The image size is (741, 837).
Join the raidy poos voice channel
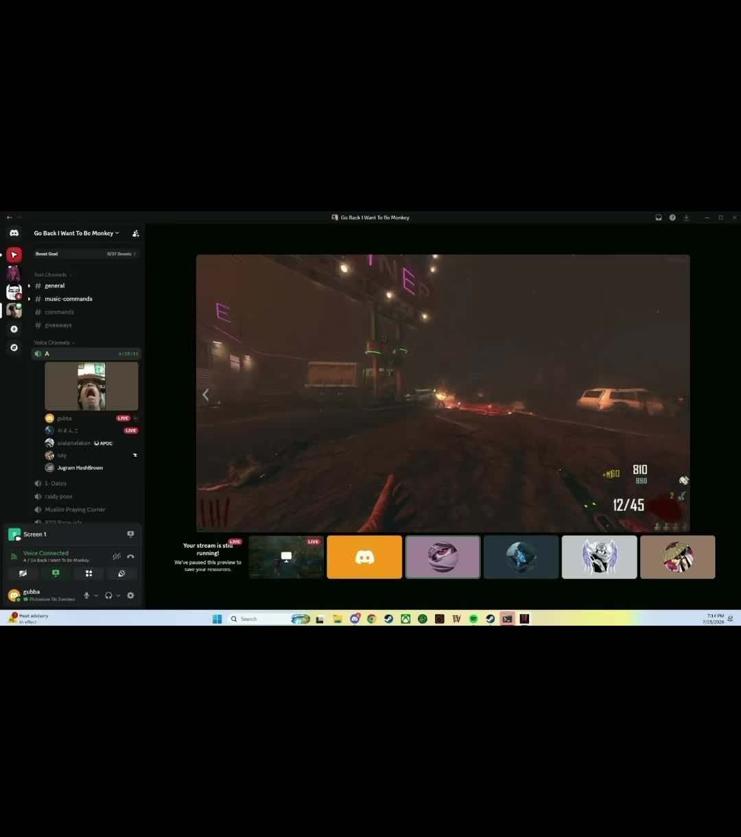86,496
